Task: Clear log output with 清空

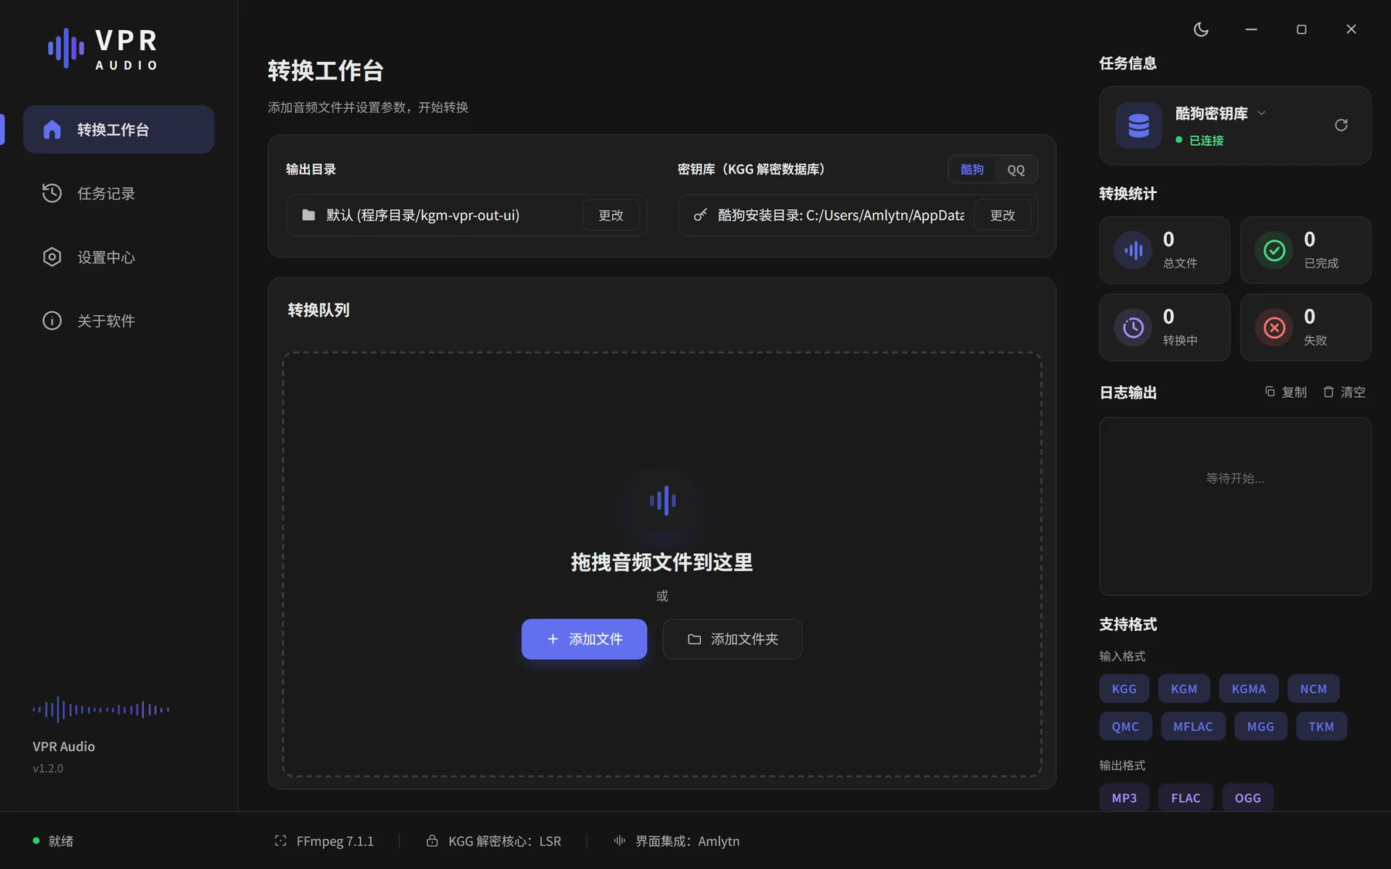Action: coord(1344,392)
